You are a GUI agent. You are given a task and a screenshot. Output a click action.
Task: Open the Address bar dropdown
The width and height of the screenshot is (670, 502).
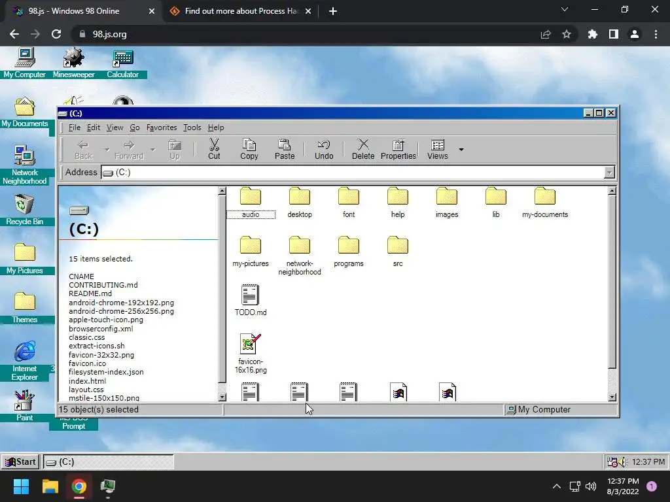pyautogui.click(x=609, y=173)
